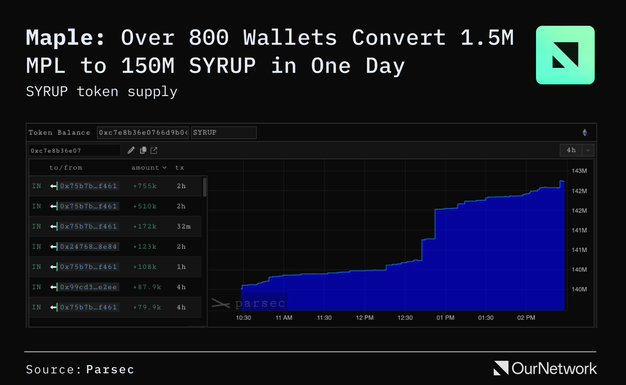The image size is (626, 385).
Task: Click the inbound arrow icon in the +123k row
Action: tap(54, 247)
